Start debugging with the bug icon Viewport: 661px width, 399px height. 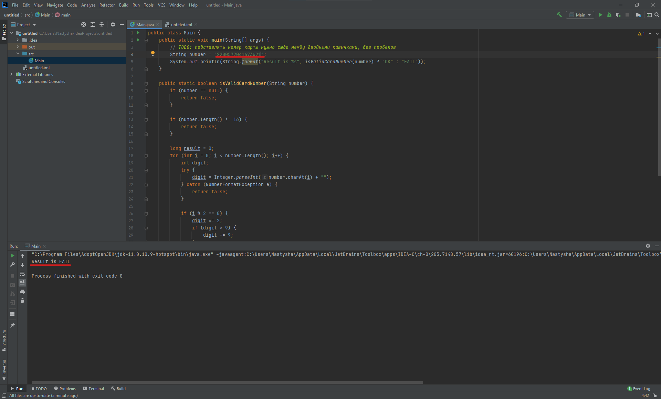(x=609, y=15)
